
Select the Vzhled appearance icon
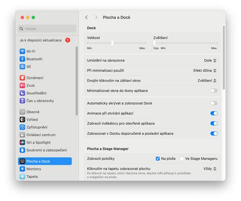pos(22,120)
